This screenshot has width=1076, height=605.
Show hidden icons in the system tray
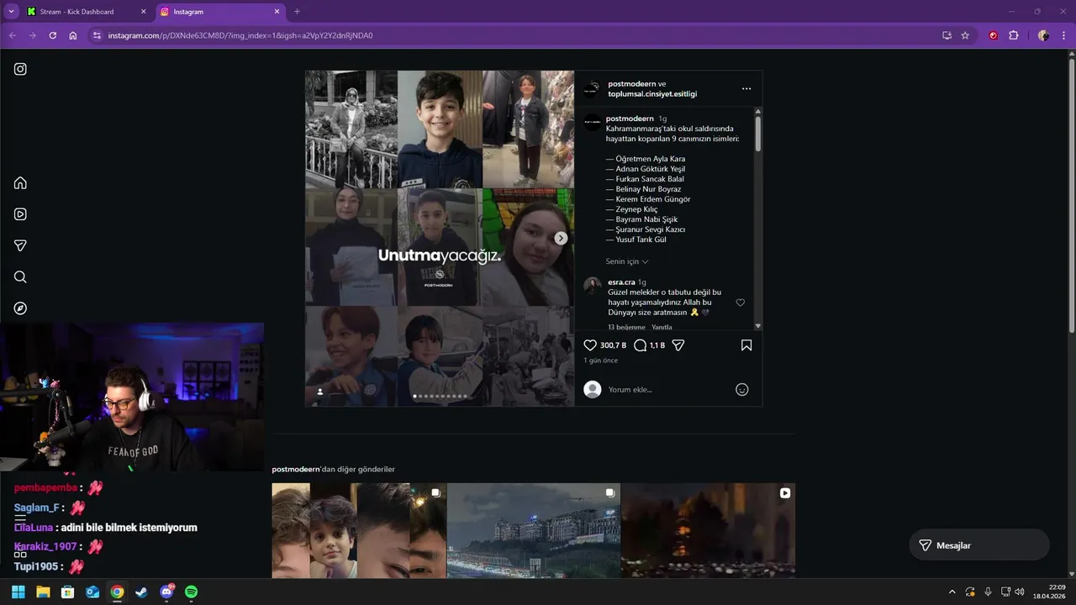[952, 592]
